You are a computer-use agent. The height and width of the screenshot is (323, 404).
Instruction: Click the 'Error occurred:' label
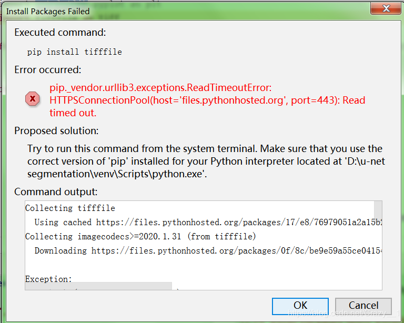pos(48,70)
